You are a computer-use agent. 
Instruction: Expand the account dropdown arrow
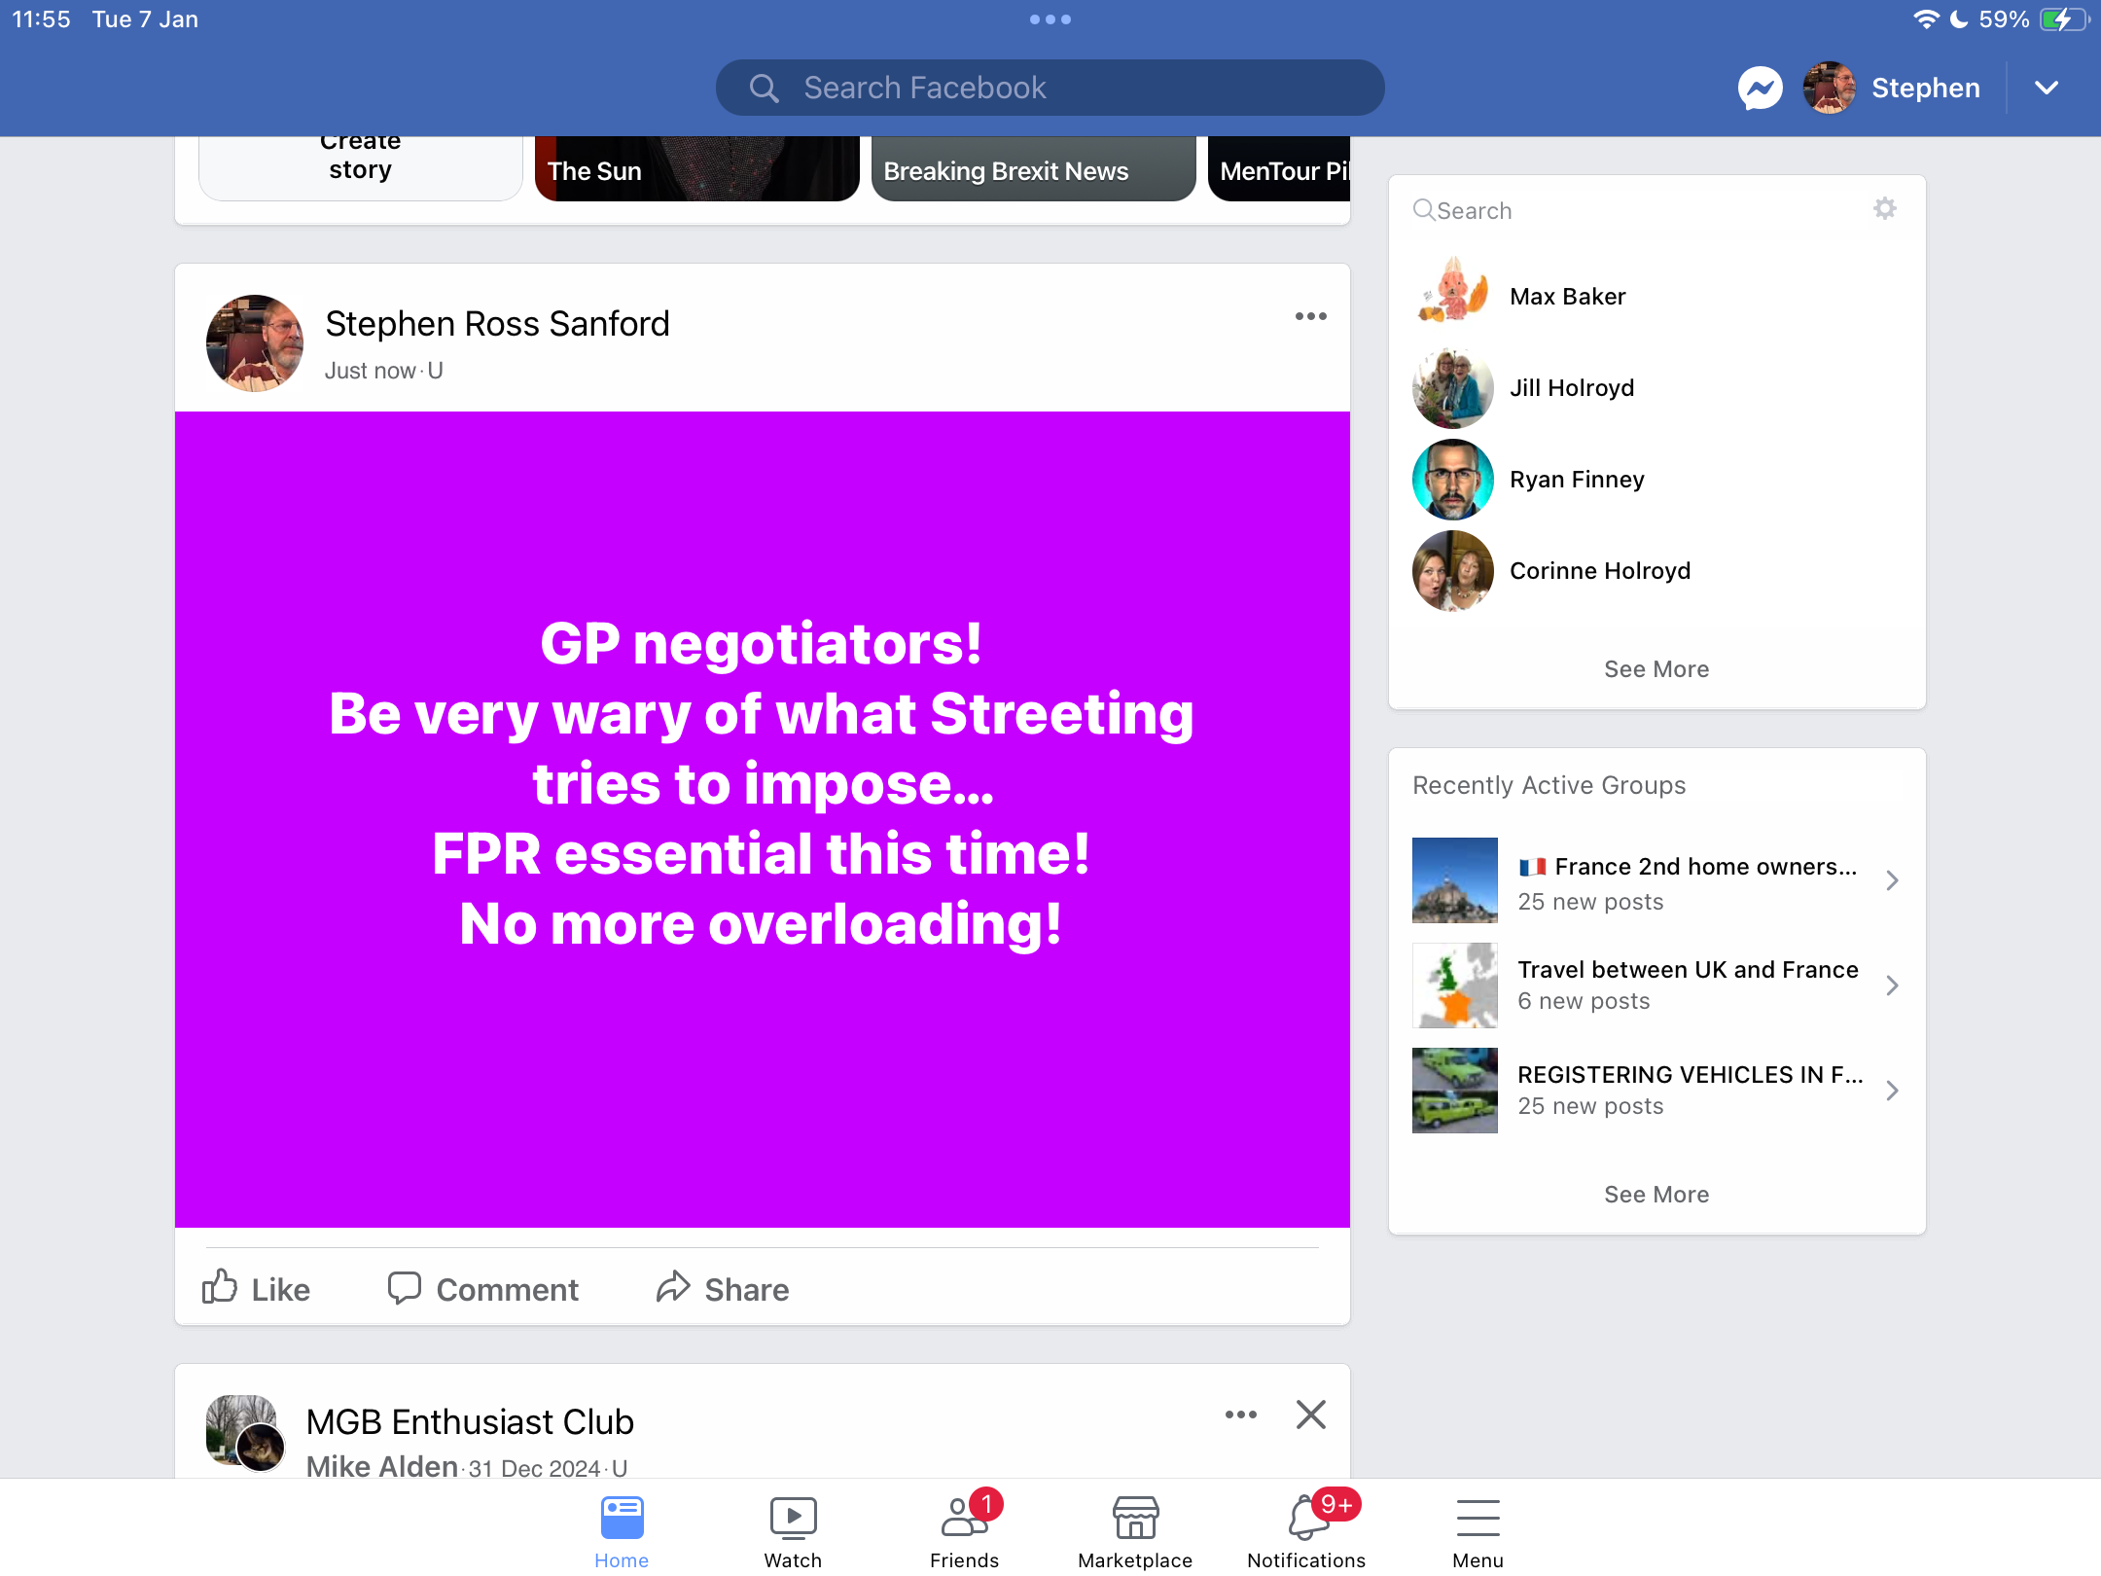click(x=2046, y=89)
